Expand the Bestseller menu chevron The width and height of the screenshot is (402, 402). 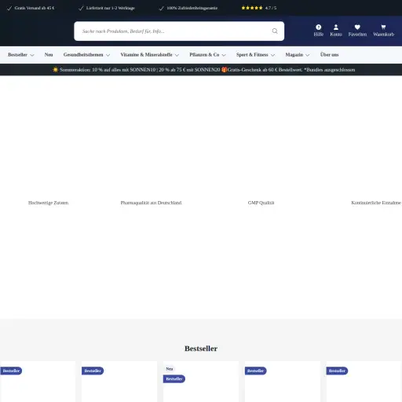point(32,55)
